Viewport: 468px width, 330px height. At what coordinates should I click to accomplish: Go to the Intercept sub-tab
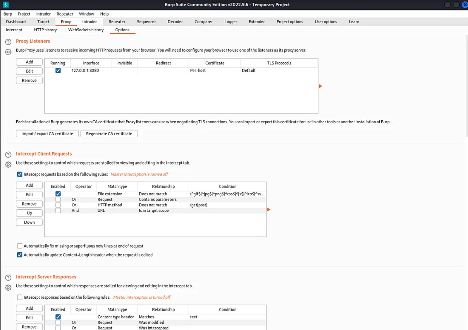tap(14, 30)
